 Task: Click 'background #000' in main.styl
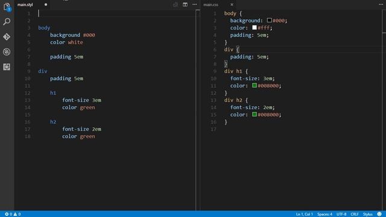coord(72,35)
